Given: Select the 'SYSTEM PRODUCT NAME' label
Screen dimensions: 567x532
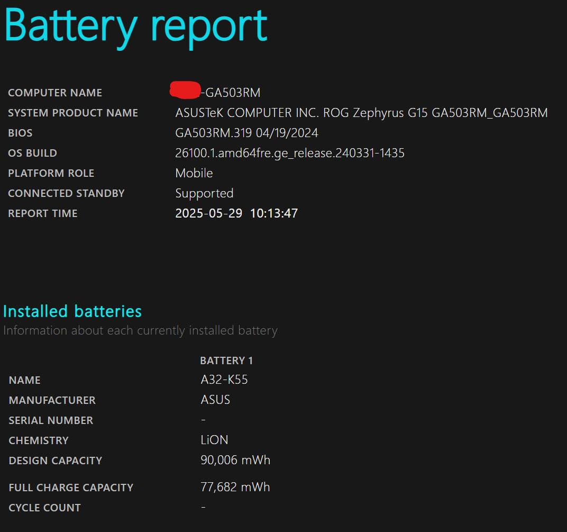Looking at the screenshot, I should coord(73,113).
